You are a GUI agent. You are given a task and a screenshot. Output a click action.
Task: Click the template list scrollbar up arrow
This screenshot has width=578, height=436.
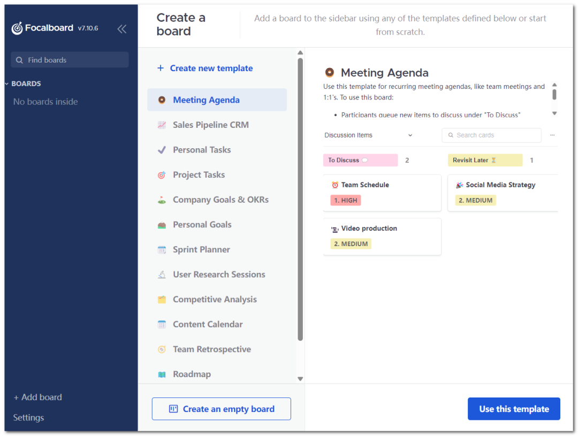pyautogui.click(x=300, y=53)
